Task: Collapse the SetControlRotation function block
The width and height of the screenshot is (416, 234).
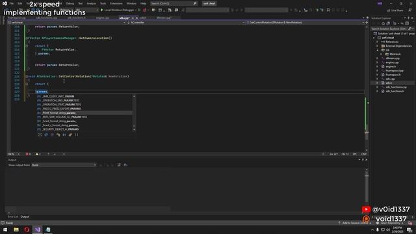Action: (x=27, y=77)
